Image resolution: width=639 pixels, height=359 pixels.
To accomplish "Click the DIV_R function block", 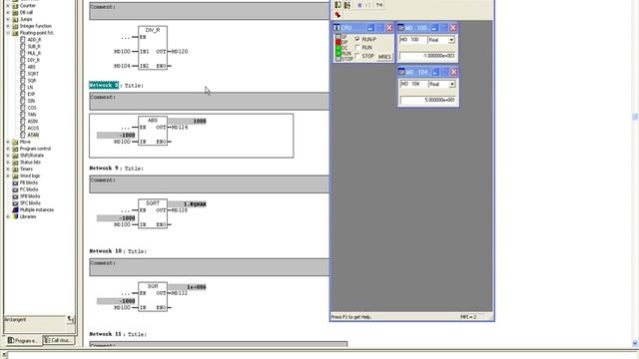I will (x=153, y=48).
